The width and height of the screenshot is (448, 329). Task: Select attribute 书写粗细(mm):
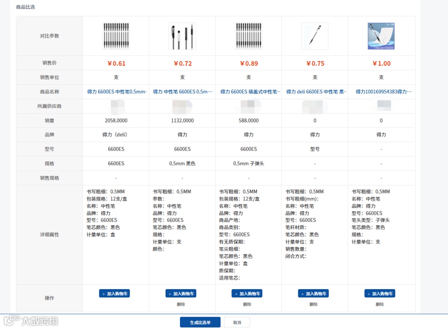point(302,199)
